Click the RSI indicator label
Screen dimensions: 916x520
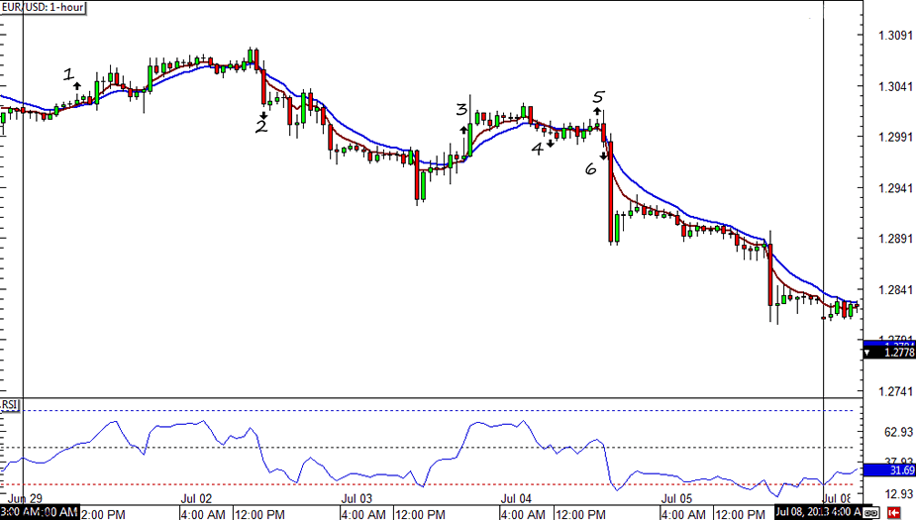[9, 405]
